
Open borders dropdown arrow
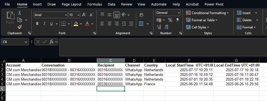[69, 24]
